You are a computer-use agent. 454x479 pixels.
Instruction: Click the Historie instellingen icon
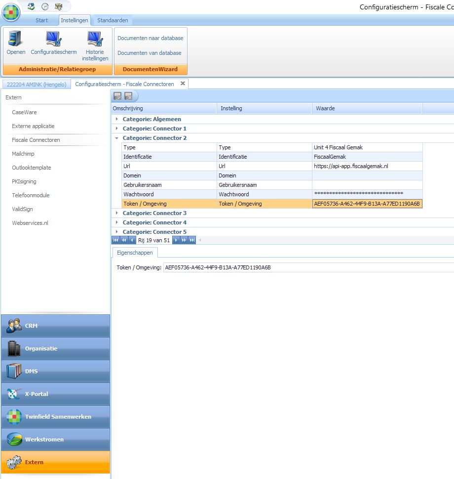coord(95,44)
